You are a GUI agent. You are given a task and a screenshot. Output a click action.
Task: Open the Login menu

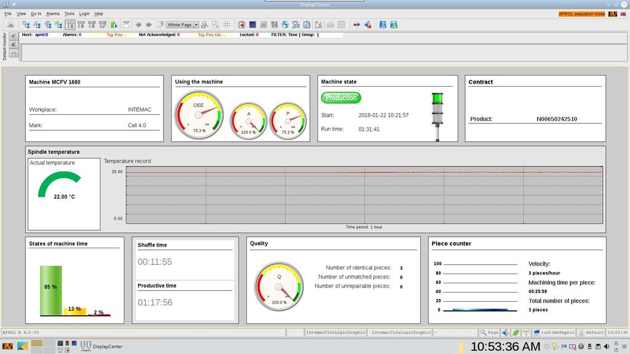pos(84,14)
